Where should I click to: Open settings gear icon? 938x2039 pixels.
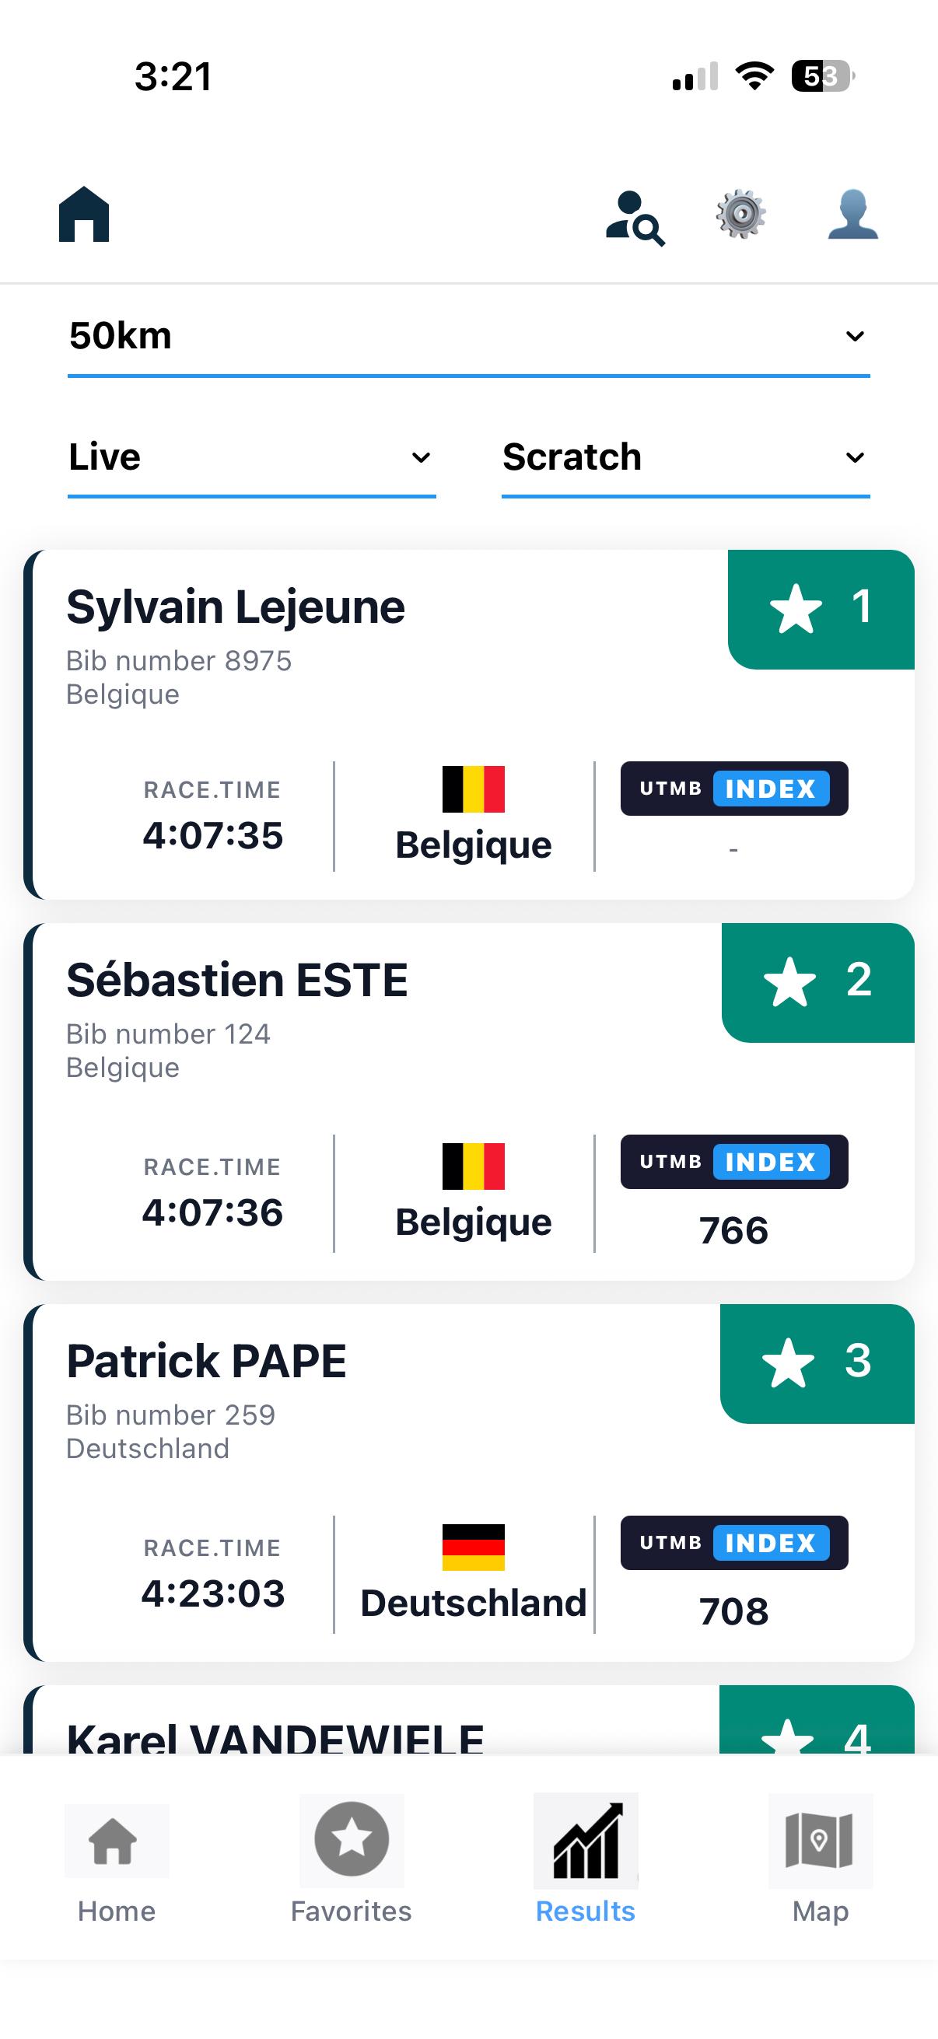point(741,214)
